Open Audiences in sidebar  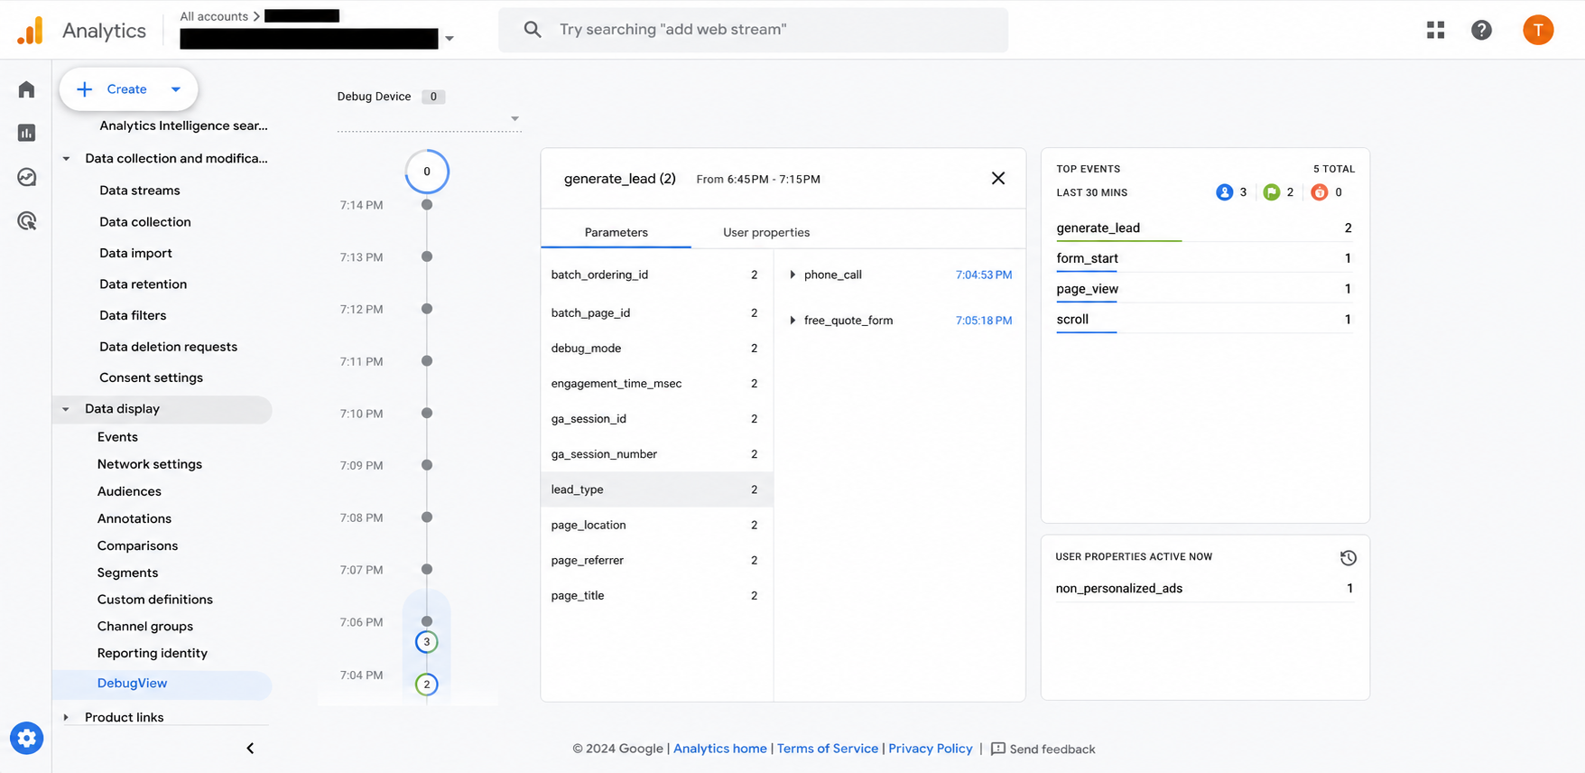[x=129, y=491]
